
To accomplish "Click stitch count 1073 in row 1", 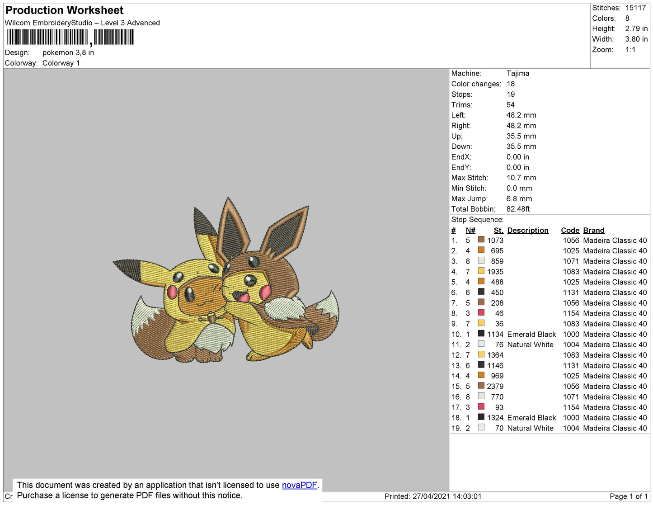I will (x=495, y=240).
